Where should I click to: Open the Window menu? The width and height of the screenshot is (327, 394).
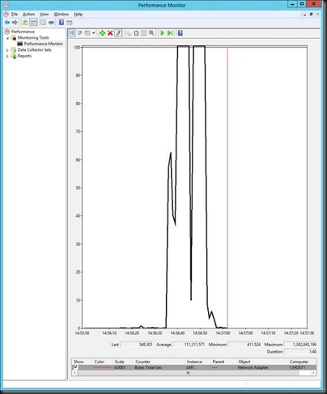pyautogui.click(x=62, y=14)
